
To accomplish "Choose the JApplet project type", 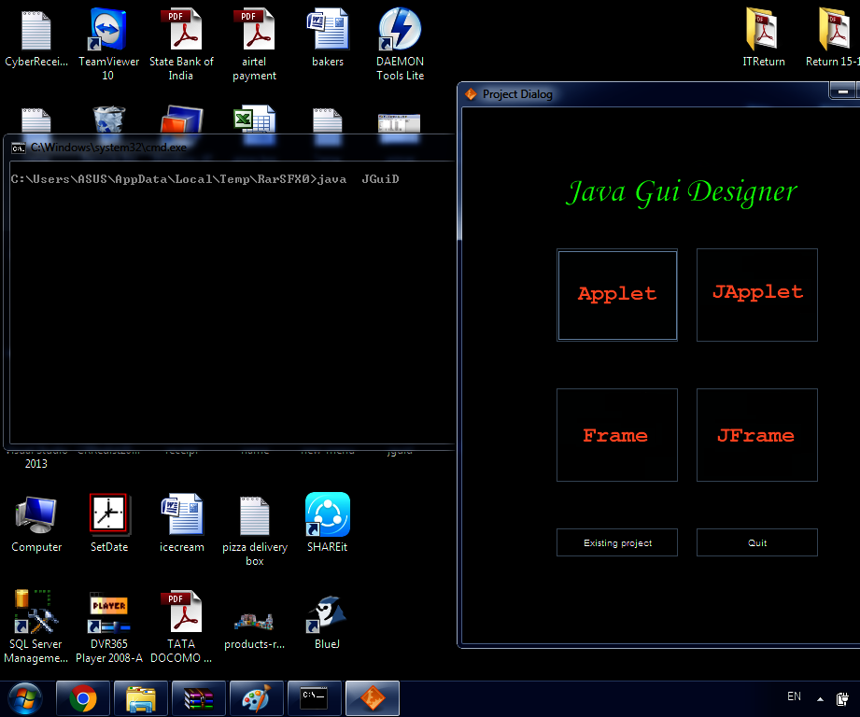I will tap(757, 295).
